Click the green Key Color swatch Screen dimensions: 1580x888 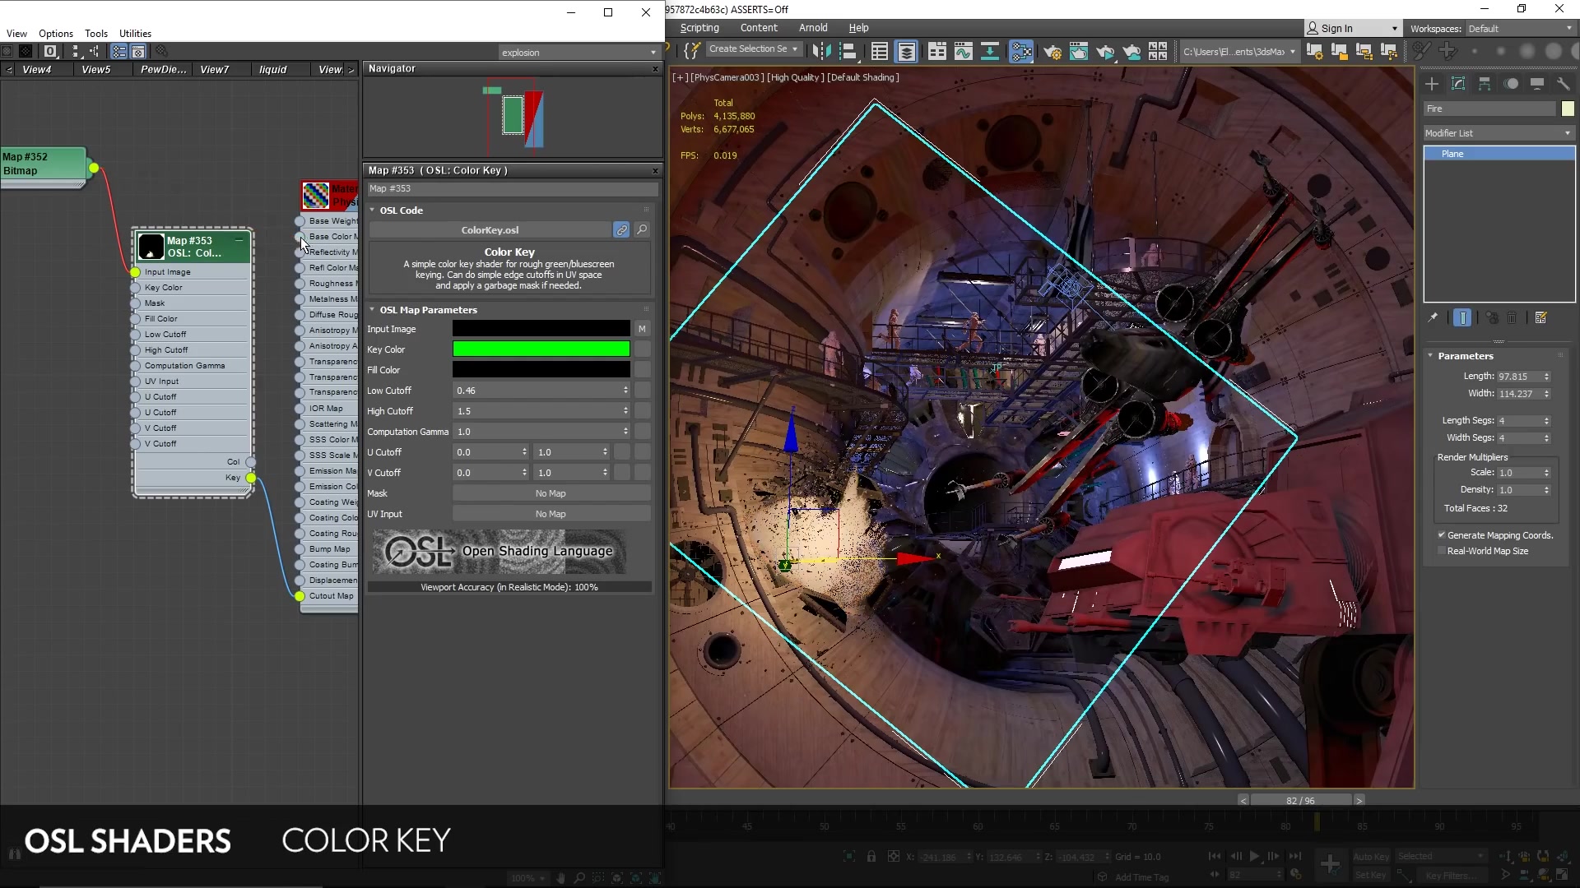coord(541,349)
